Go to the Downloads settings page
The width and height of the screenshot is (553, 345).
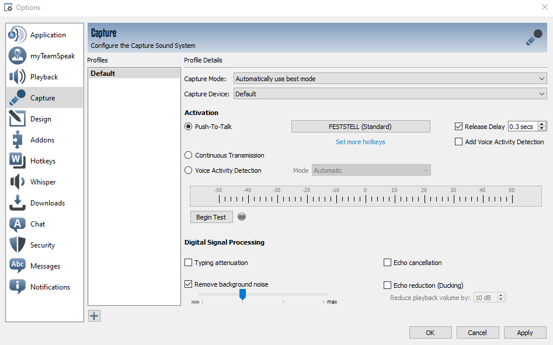point(47,203)
